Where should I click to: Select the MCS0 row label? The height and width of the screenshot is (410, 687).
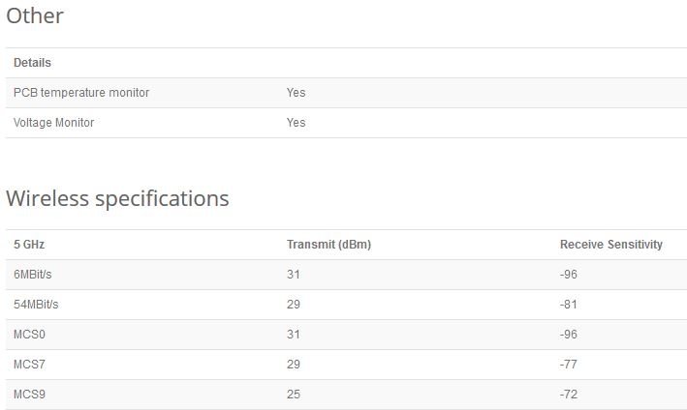coord(29,335)
